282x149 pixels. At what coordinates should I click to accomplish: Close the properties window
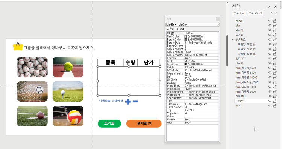[x=218, y=18]
